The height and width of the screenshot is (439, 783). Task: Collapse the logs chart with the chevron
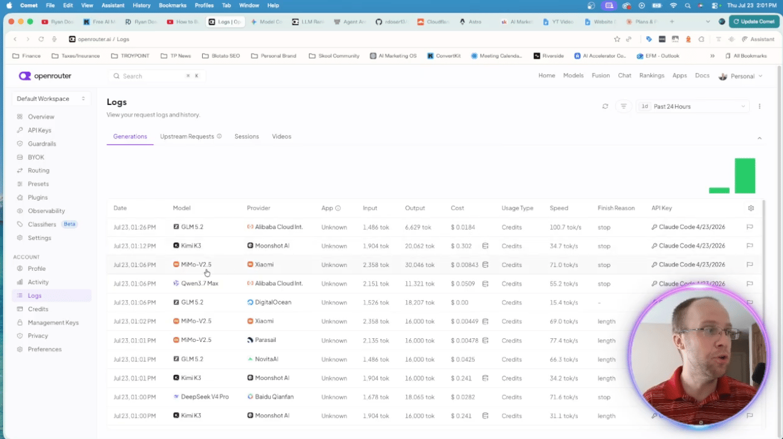click(x=759, y=138)
